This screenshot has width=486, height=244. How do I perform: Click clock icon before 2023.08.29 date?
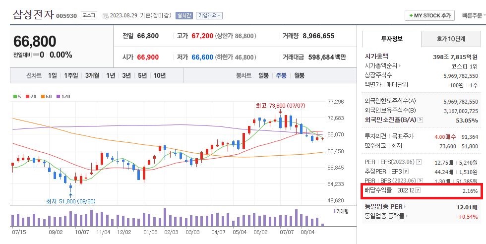(x=105, y=16)
